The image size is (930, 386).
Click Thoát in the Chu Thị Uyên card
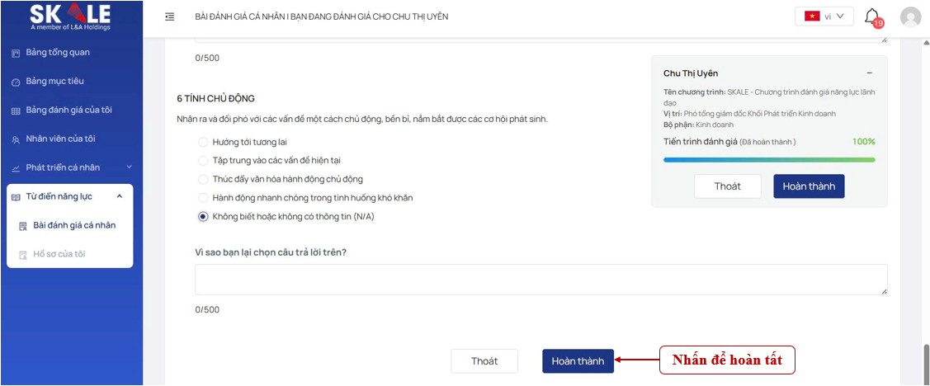tap(727, 186)
